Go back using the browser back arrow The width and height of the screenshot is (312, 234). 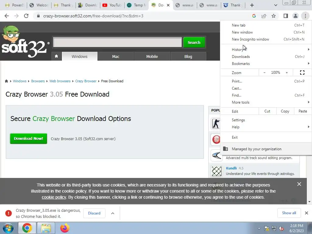[7, 16]
